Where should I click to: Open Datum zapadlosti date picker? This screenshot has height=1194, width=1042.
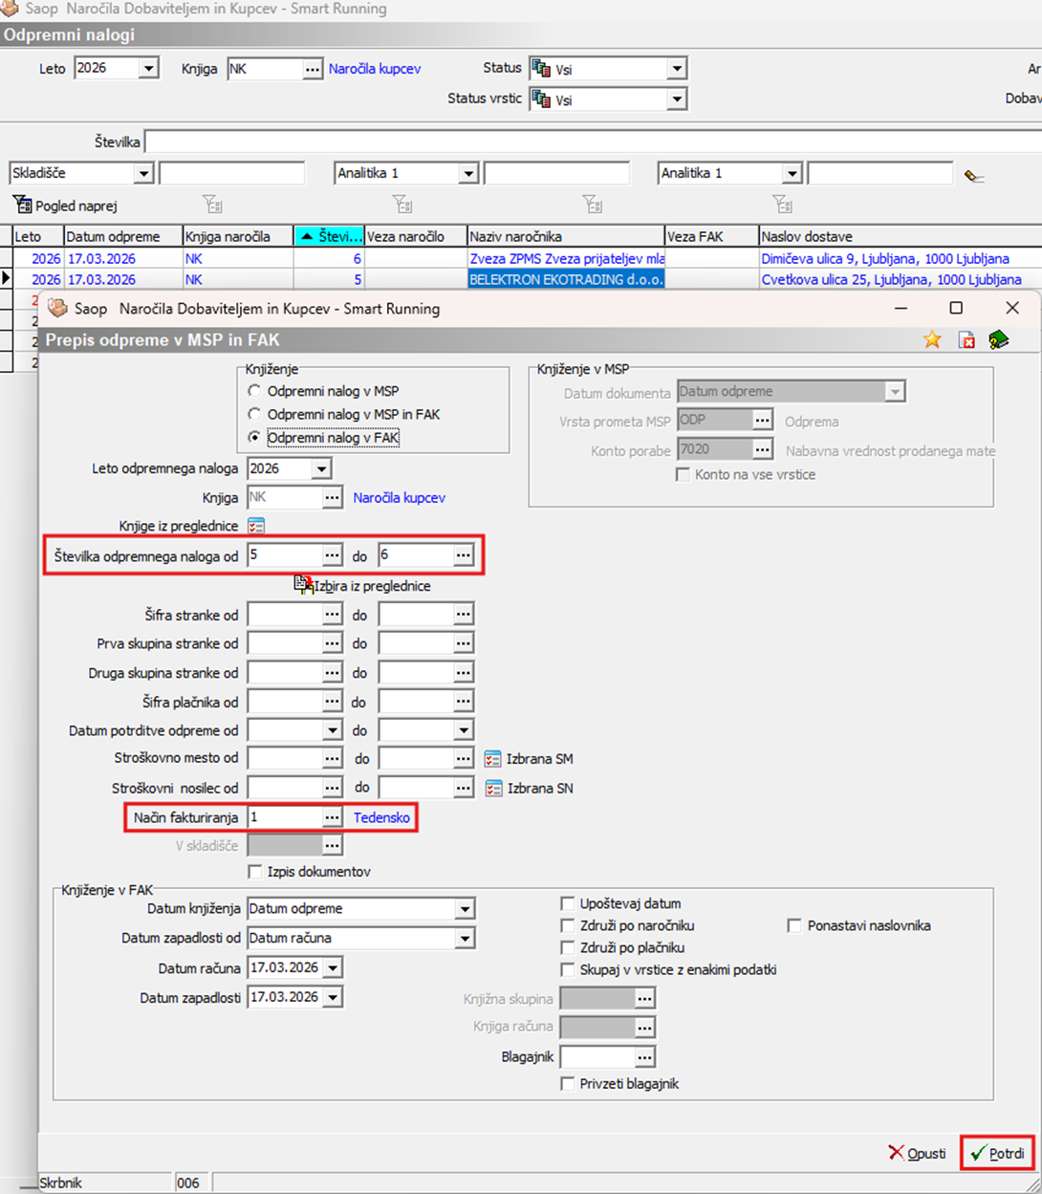point(333,998)
